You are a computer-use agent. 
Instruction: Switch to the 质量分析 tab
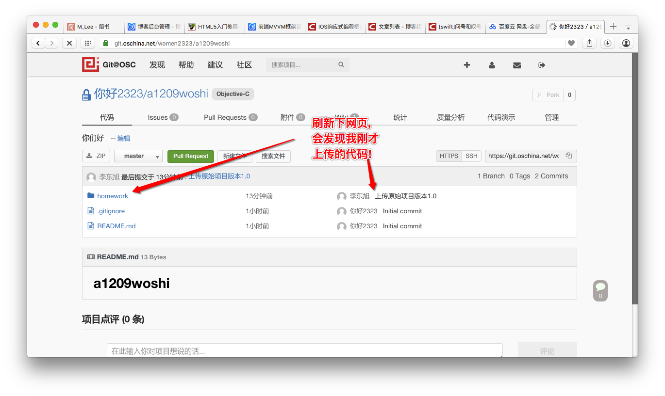pos(451,117)
